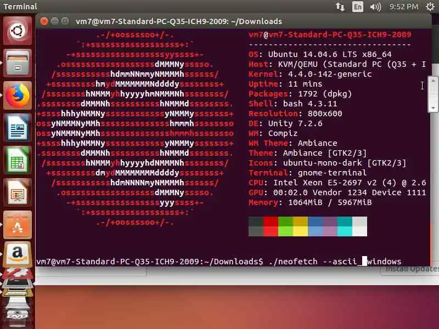Screen dimensions: 439x329
Task: Open the sound volume indicator
Action: (375, 7)
